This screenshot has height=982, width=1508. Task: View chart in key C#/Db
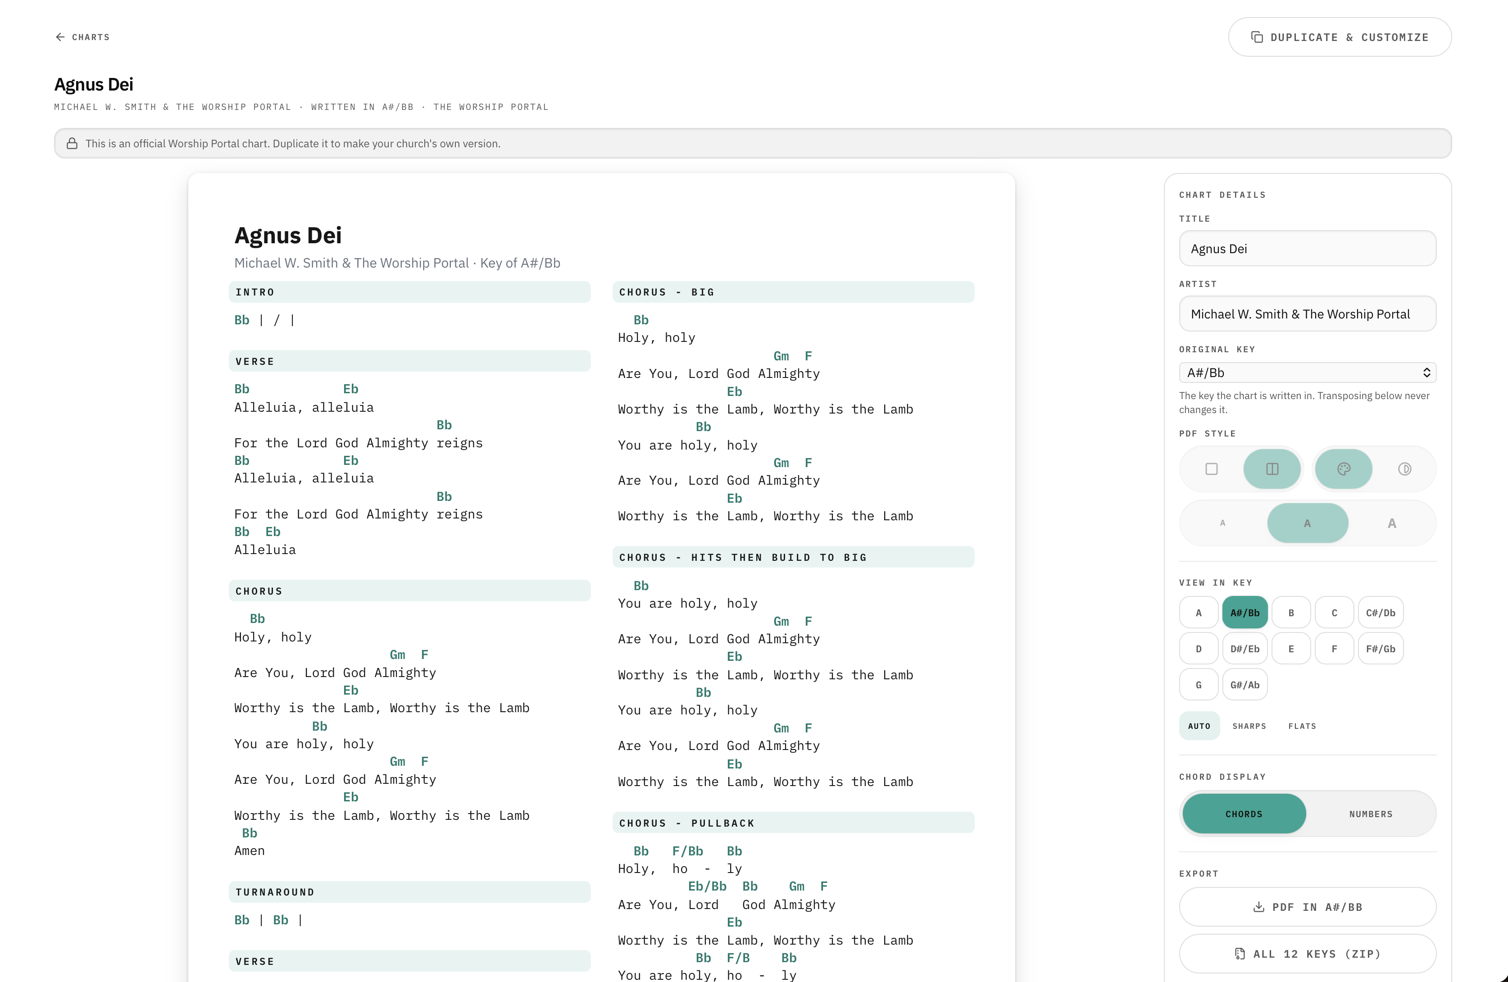coord(1380,613)
